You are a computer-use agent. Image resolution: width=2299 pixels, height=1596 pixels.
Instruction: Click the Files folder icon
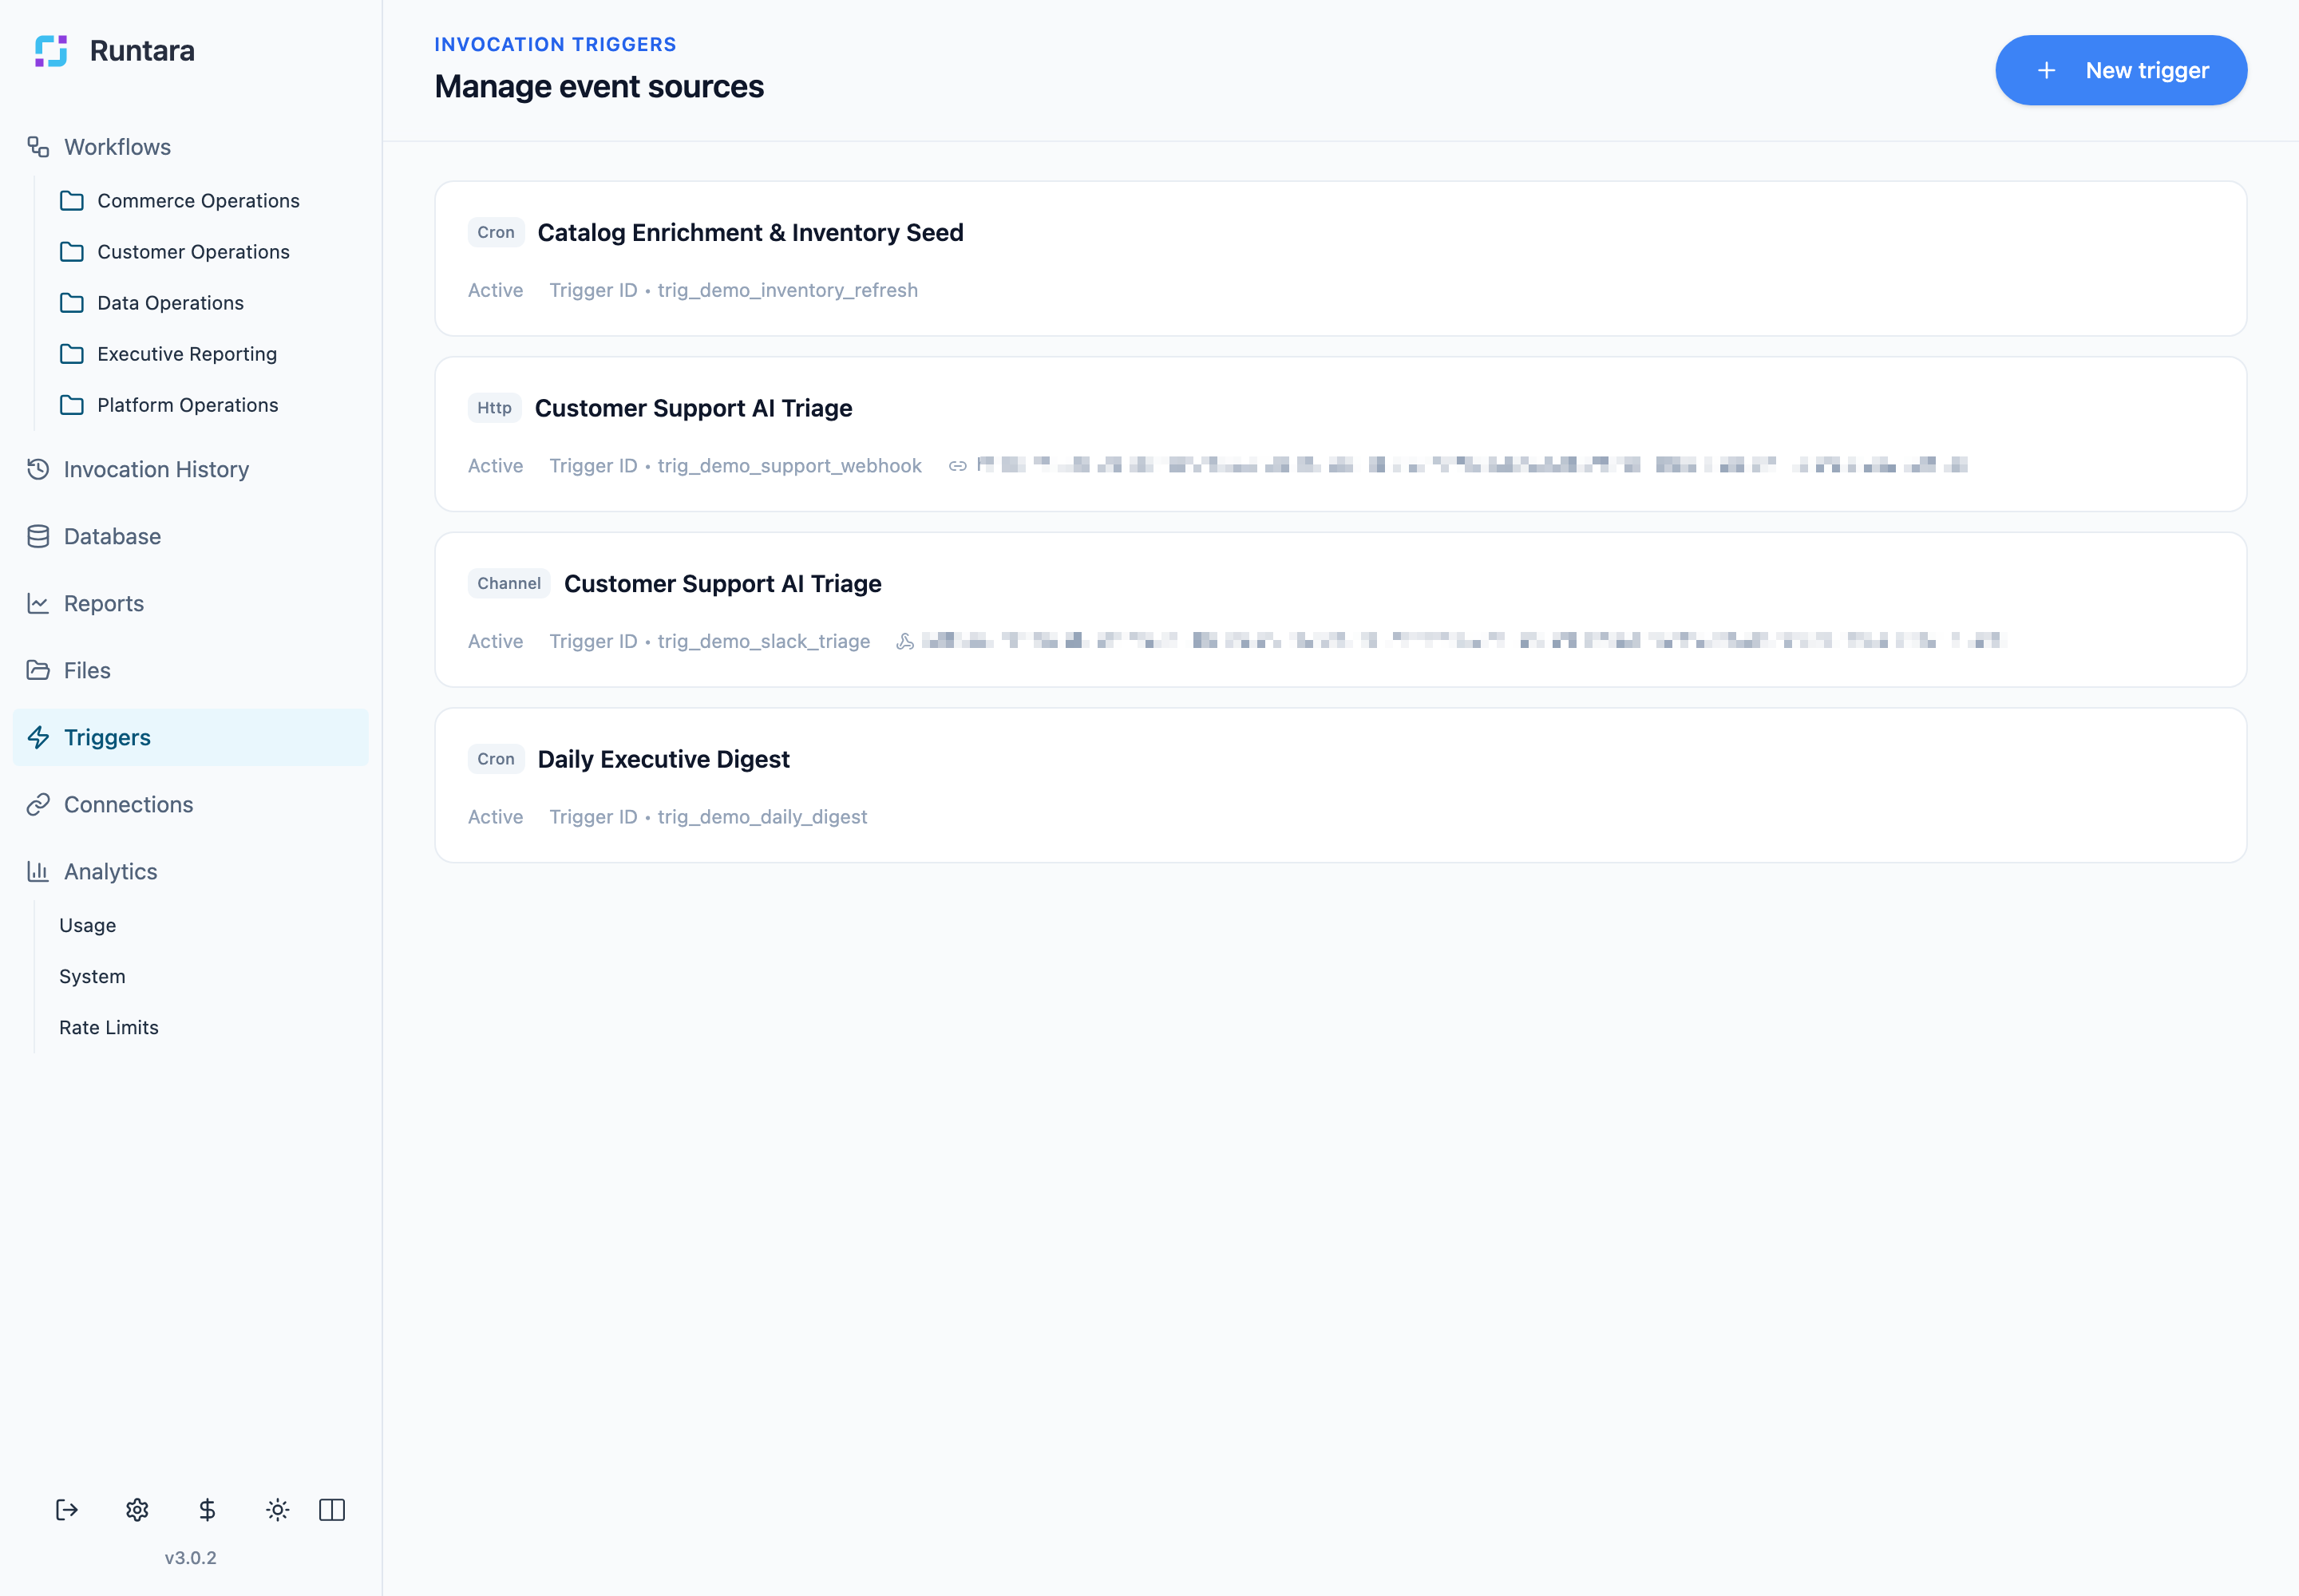coord(38,670)
